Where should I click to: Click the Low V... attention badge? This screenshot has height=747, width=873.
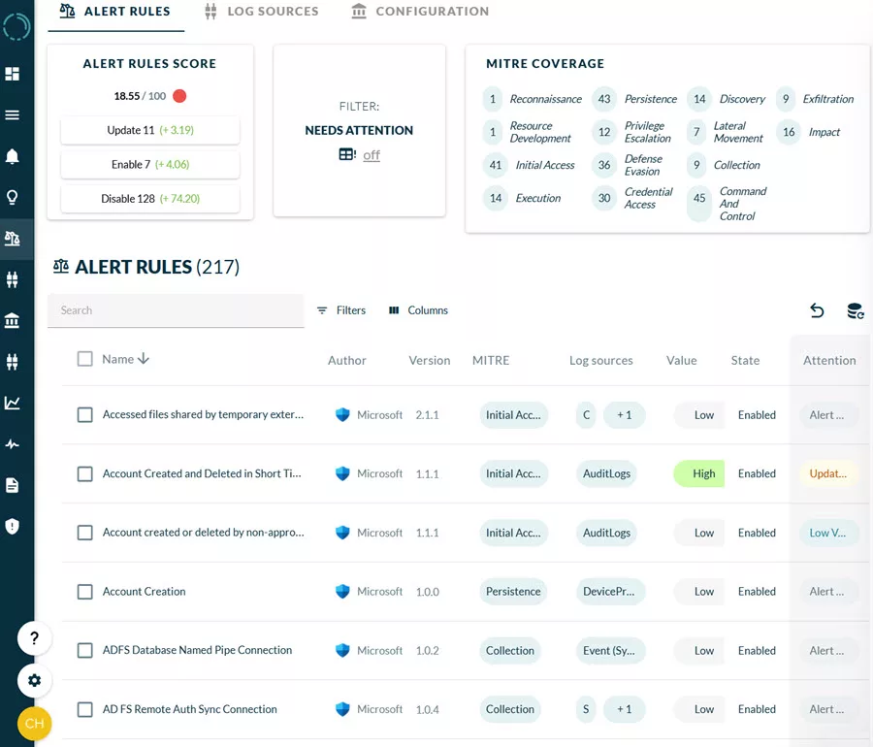[x=828, y=533]
